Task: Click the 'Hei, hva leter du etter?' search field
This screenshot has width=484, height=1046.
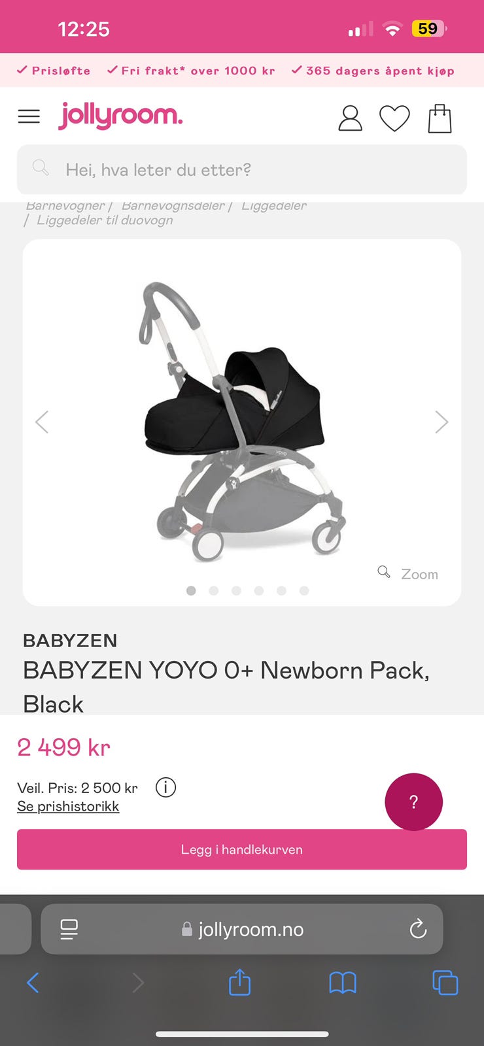Action: click(242, 169)
